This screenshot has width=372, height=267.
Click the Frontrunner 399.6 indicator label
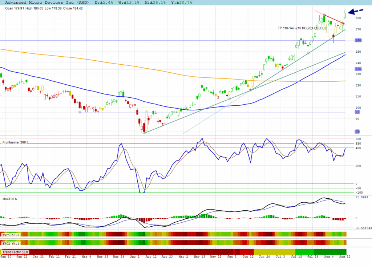point(15,142)
